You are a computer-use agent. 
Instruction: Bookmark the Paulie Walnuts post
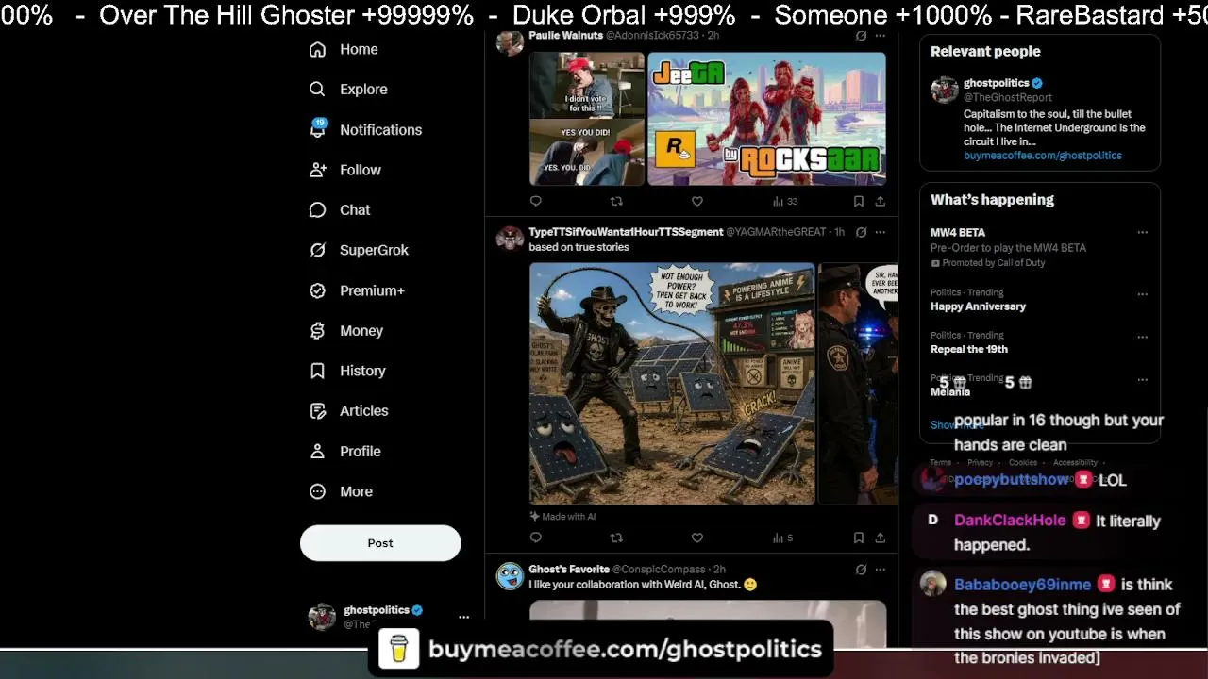click(x=859, y=201)
